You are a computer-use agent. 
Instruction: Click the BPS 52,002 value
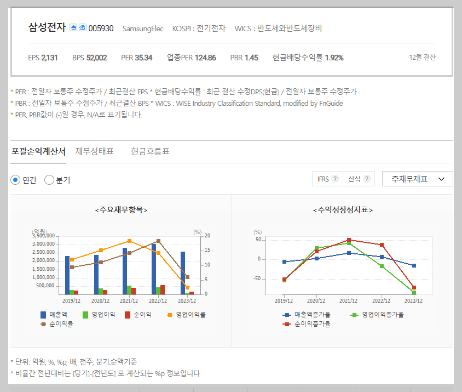(90, 58)
